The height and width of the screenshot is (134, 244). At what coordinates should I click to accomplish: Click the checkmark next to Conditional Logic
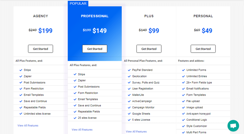(183, 120)
